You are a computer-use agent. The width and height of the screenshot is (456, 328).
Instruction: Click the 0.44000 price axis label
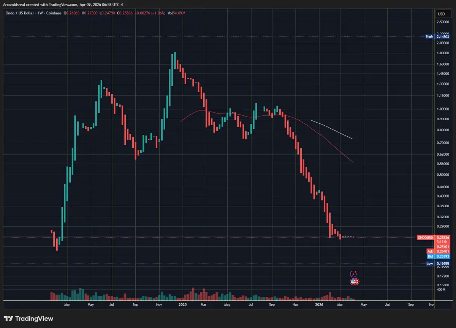(443, 187)
